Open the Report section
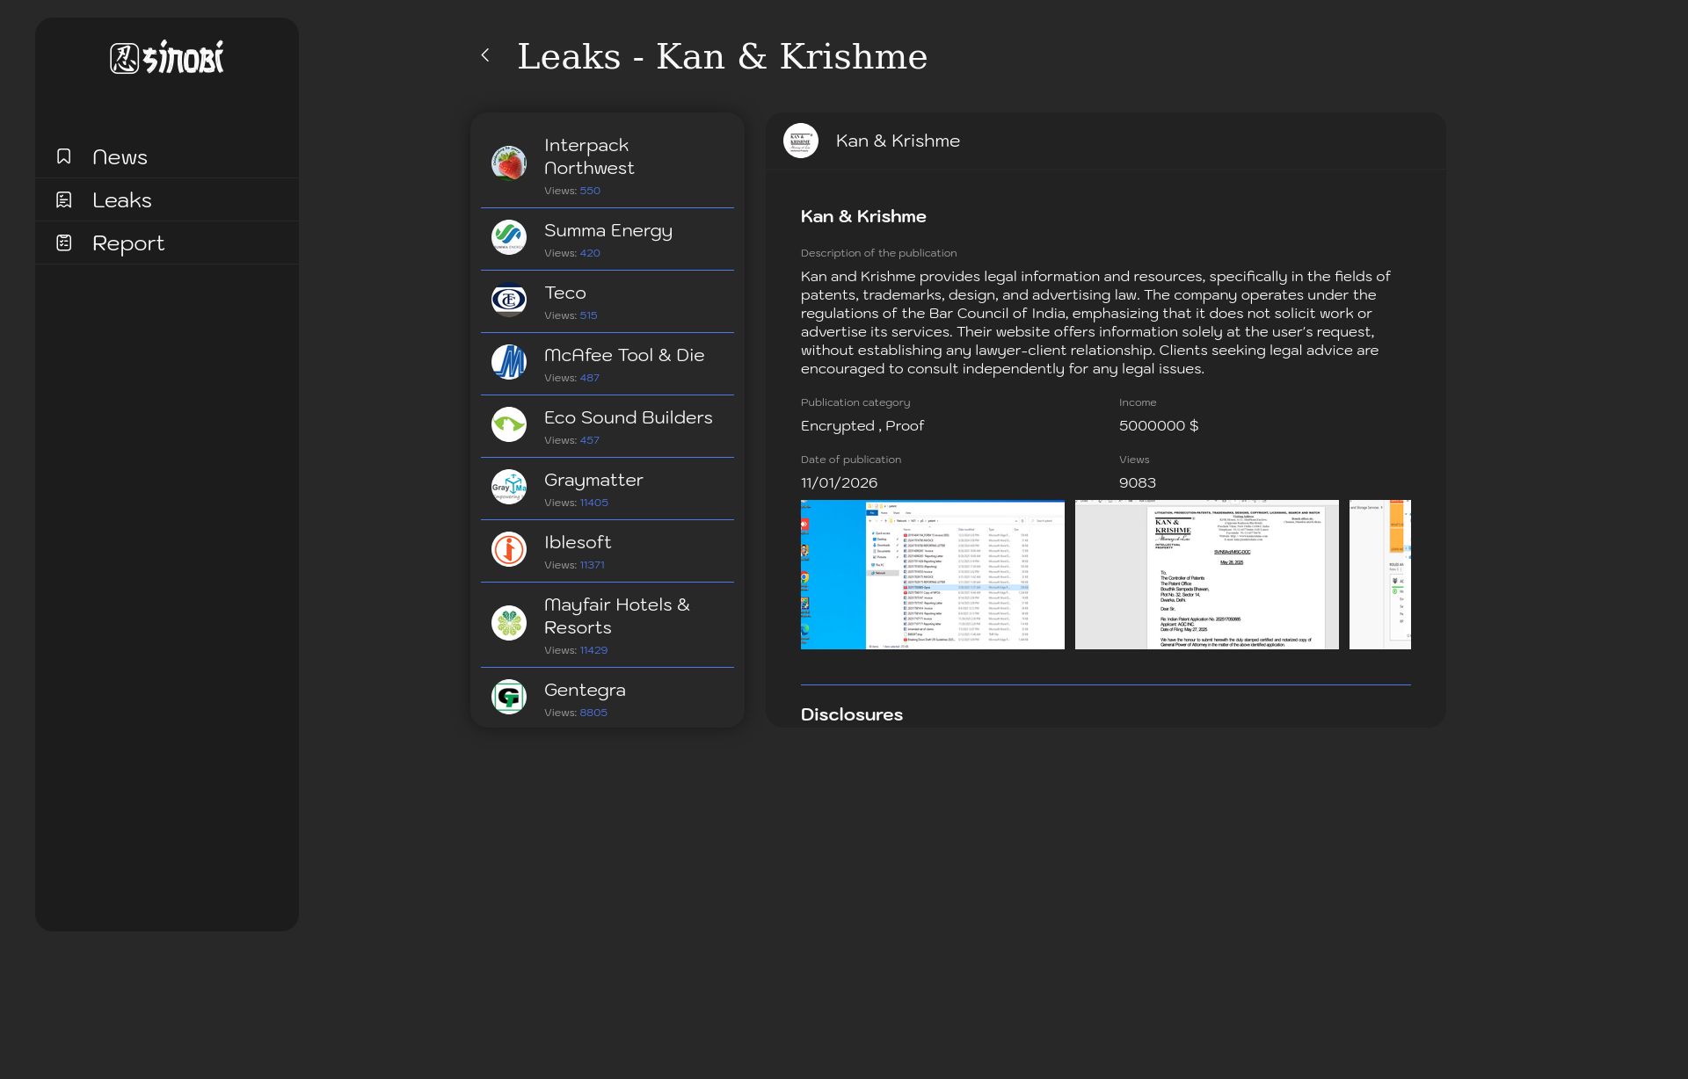Screen dimensions: 1688x1079 [128, 243]
